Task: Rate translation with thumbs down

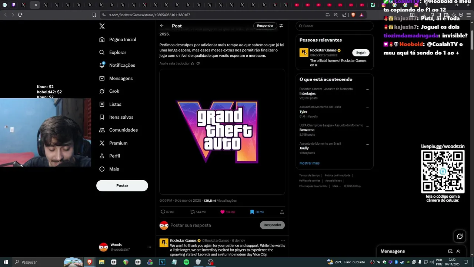Action: [x=198, y=63]
